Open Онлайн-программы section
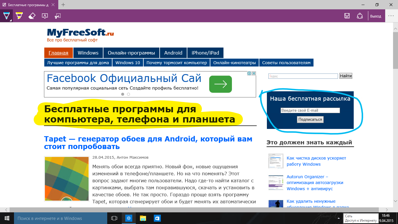The height and width of the screenshot is (224, 398). pyautogui.click(x=131, y=53)
